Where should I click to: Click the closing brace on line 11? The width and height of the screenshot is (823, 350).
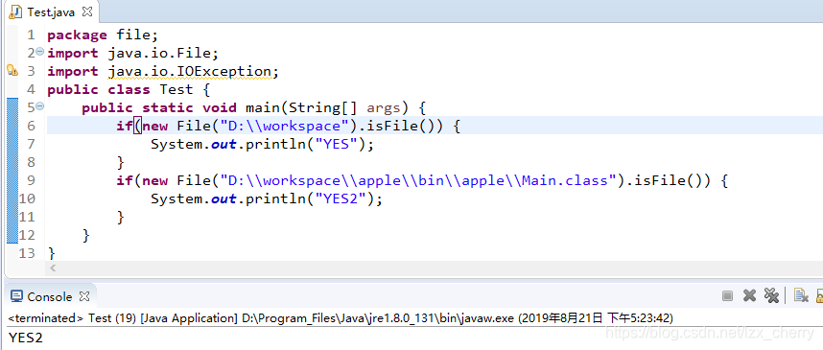pyautogui.click(x=121, y=217)
